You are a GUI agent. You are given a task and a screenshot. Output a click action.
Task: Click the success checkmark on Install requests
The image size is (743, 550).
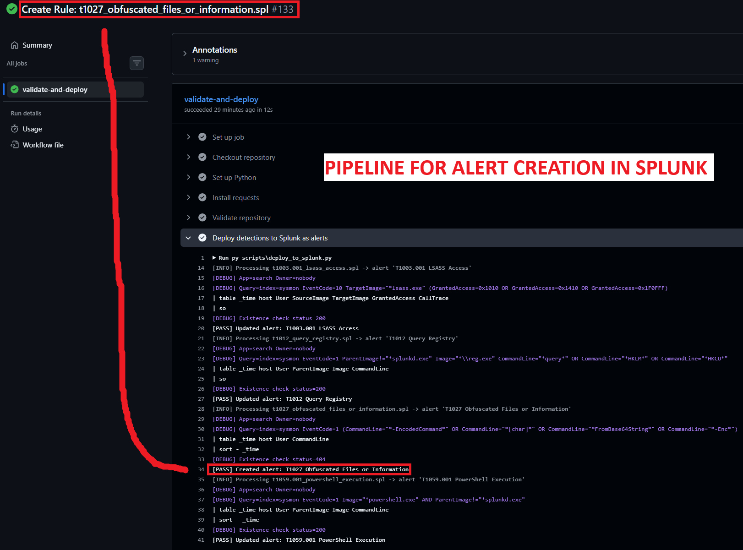click(x=202, y=197)
